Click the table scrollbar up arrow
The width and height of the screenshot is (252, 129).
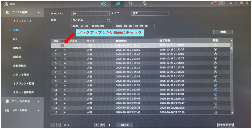231,41
